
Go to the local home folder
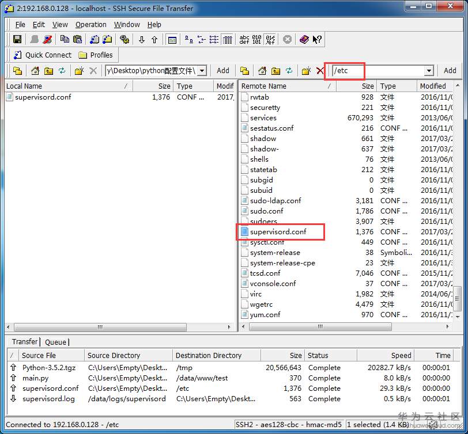coord(35,71)
